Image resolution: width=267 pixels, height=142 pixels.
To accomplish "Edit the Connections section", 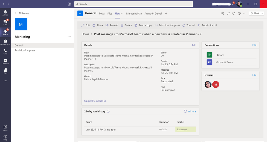I will coord(254,45).
